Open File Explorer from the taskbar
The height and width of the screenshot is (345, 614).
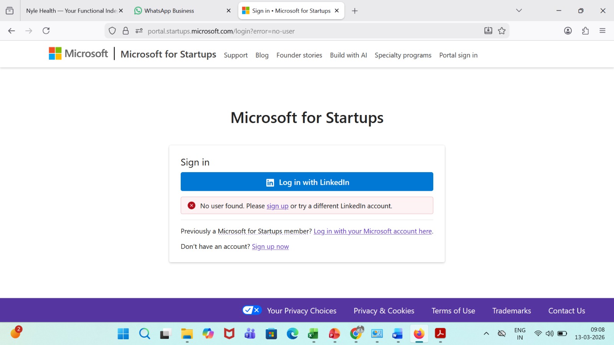coord(187,334)
